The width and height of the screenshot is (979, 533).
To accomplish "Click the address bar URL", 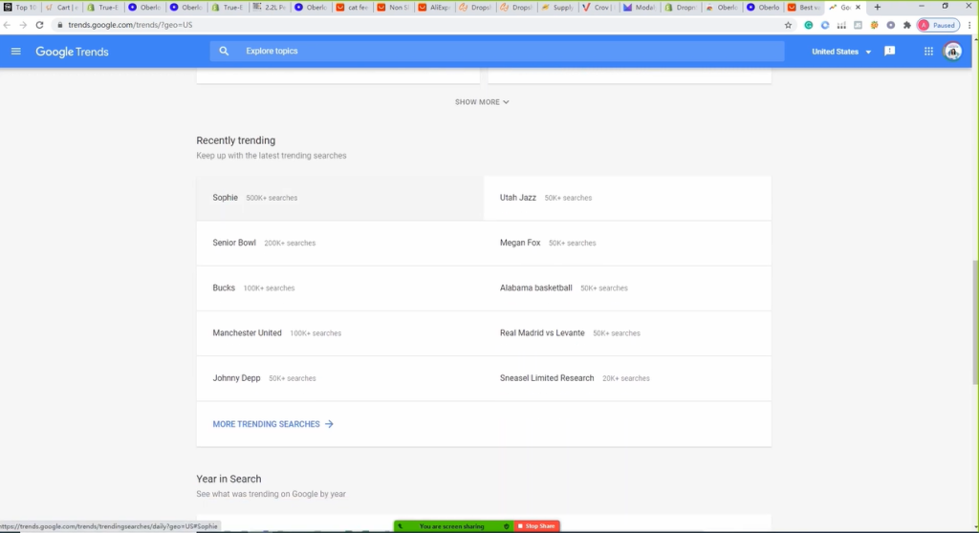I will [130, 25].
